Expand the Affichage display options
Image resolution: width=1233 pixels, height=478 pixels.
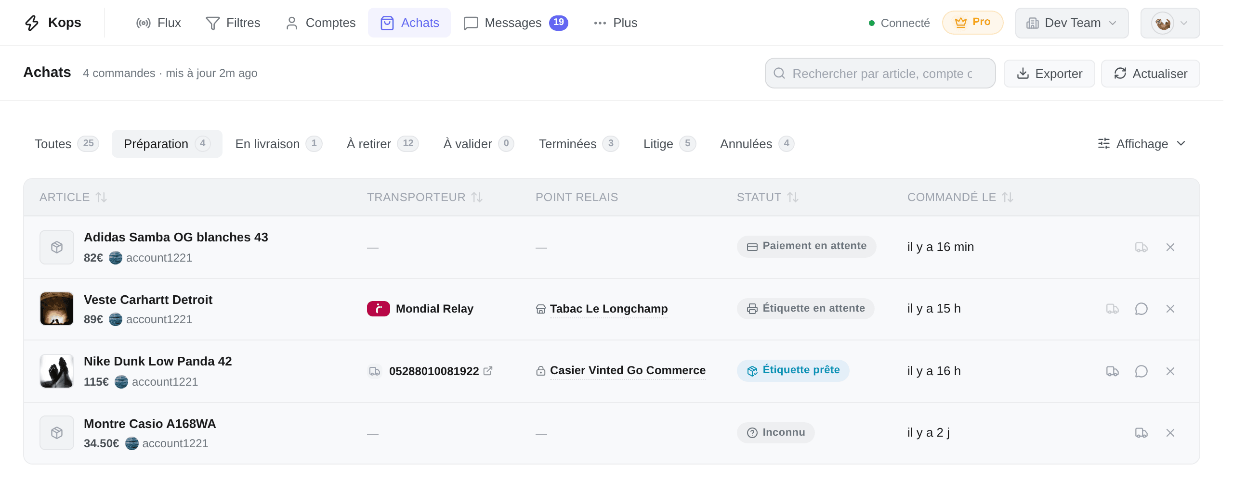click(1141, 144)
